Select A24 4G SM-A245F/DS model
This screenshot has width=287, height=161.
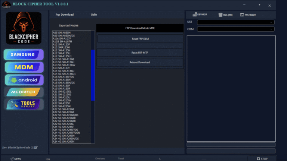tap(65, 130)
